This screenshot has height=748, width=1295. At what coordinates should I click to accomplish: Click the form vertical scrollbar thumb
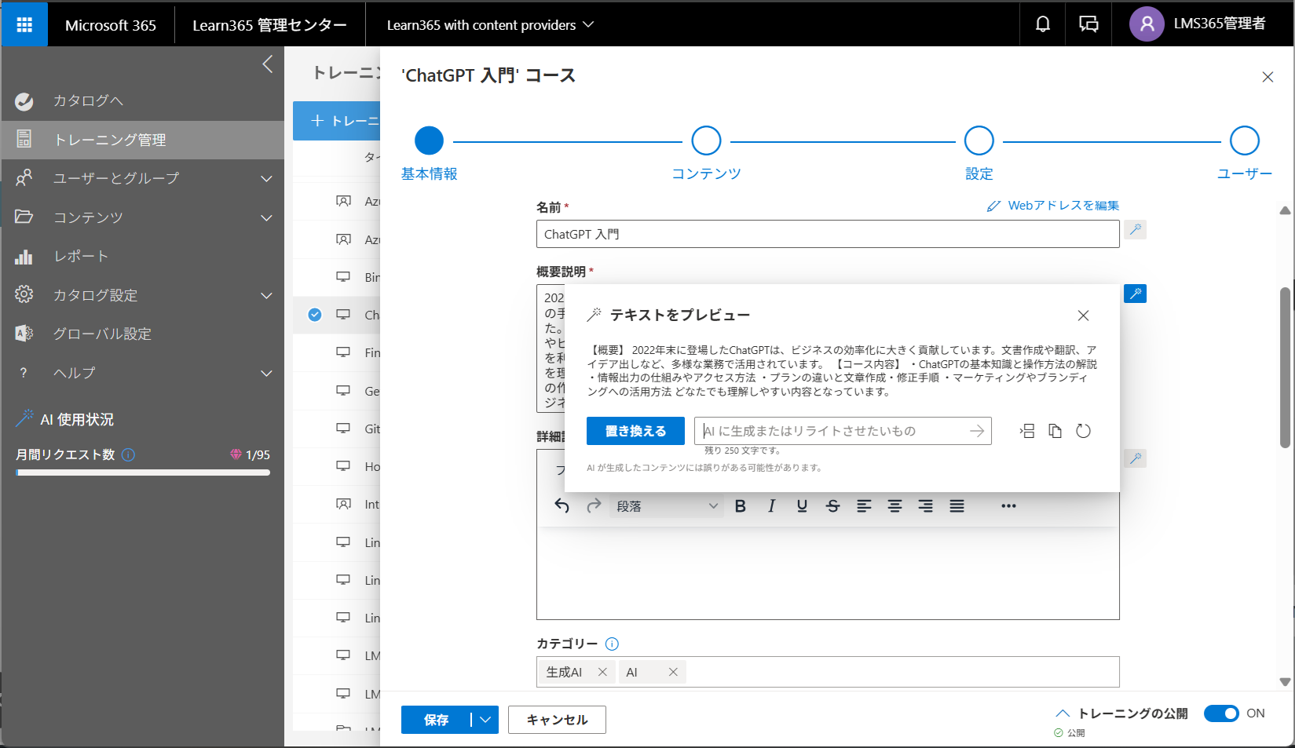tap(1285, 367)
